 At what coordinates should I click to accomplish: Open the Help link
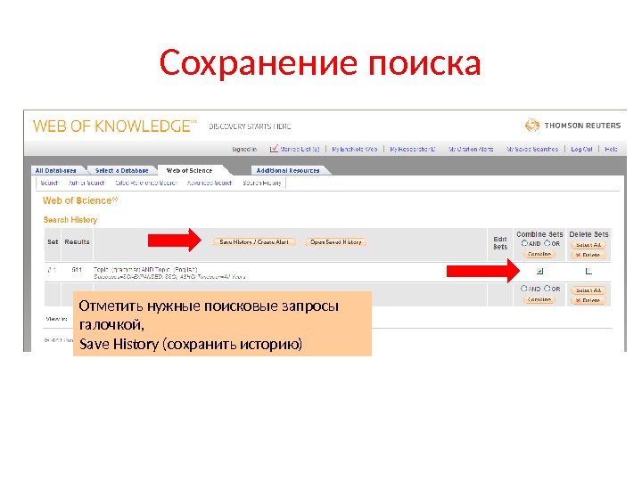point(611,150)
